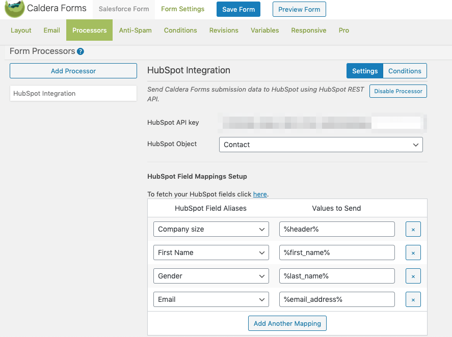Click the %first_name% value field

(337, 252)
